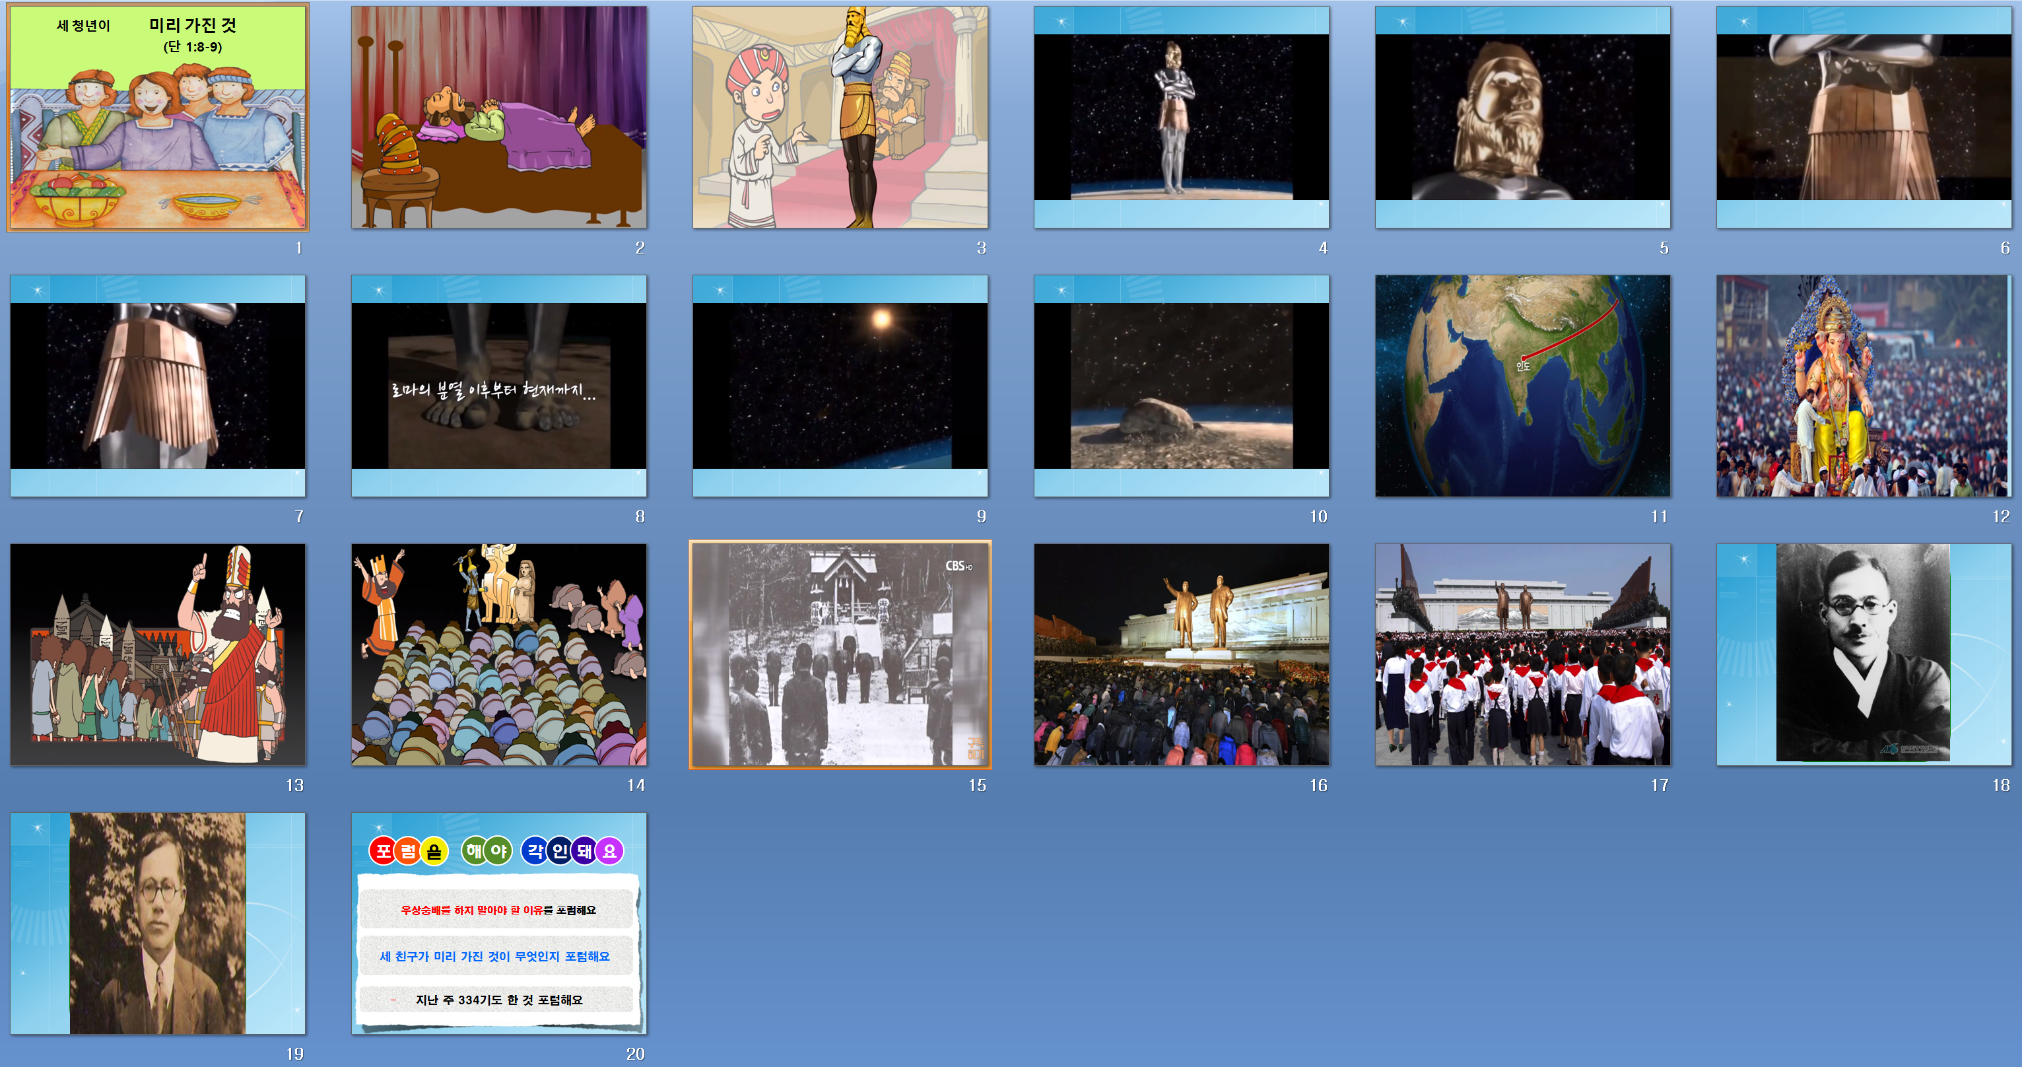Screen dimensions: 2022x1067
Task: Select slide 13 with pointing bearded king cartoon
Action: point(157,654)
